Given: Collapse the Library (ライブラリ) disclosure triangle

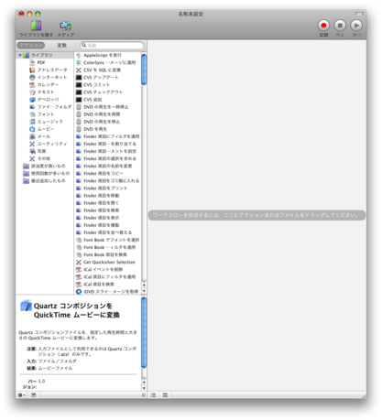Looking at the screenshot, I should (20, 55).
